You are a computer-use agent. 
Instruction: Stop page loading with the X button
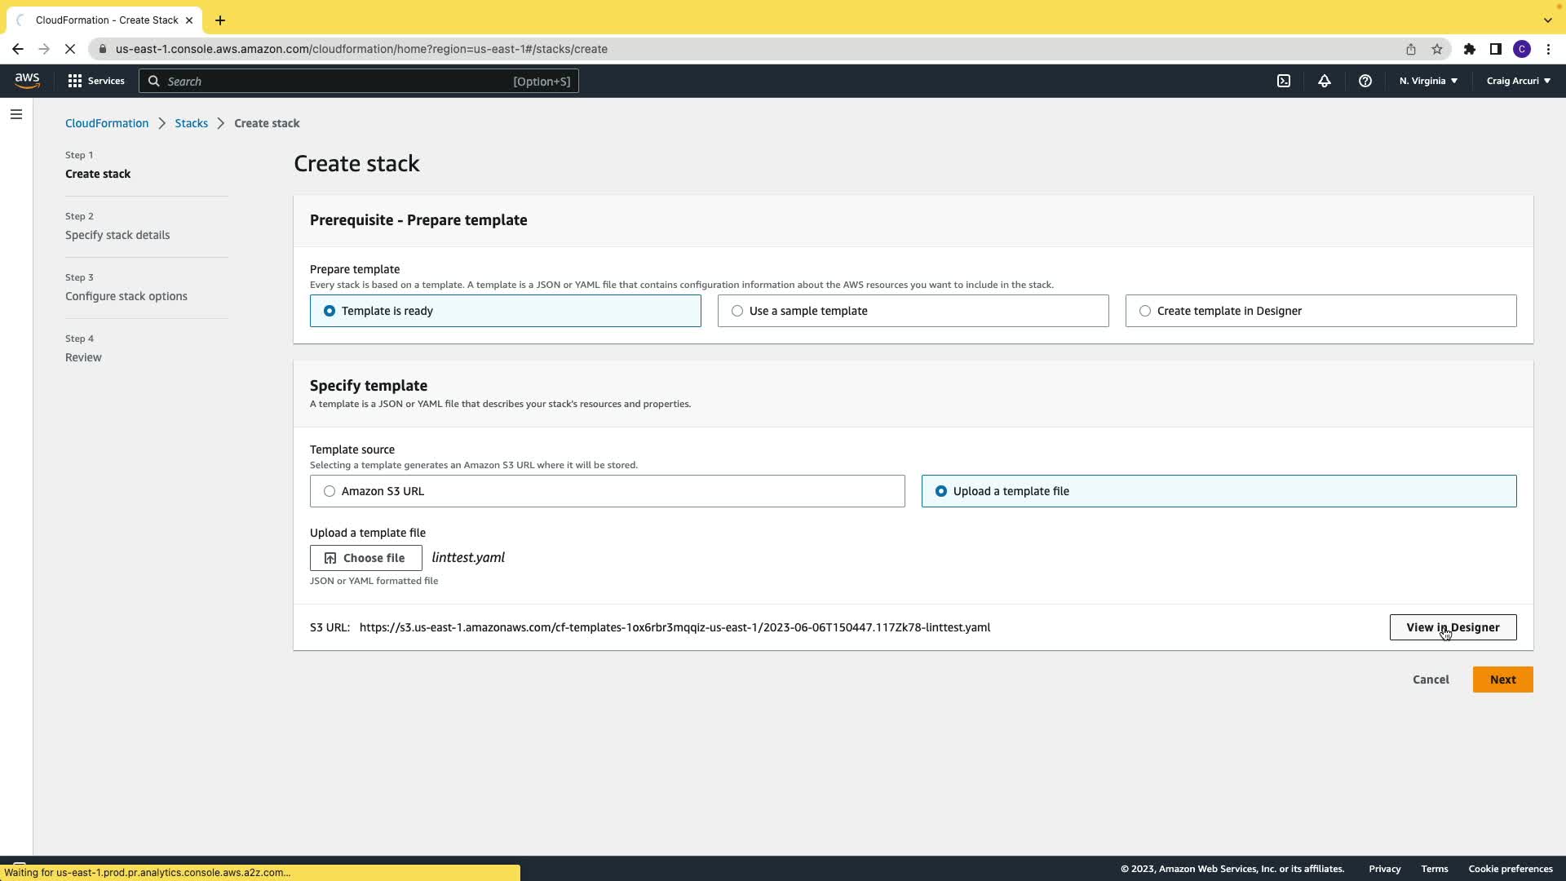point(70,49)
